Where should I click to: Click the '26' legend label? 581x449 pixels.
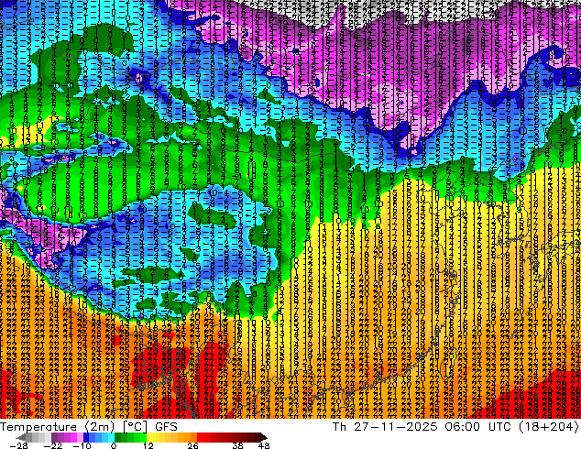(192, 445)
